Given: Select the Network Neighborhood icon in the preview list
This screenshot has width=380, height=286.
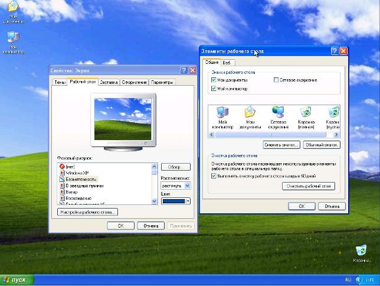Looking at the screenshot, I should 279,118.
